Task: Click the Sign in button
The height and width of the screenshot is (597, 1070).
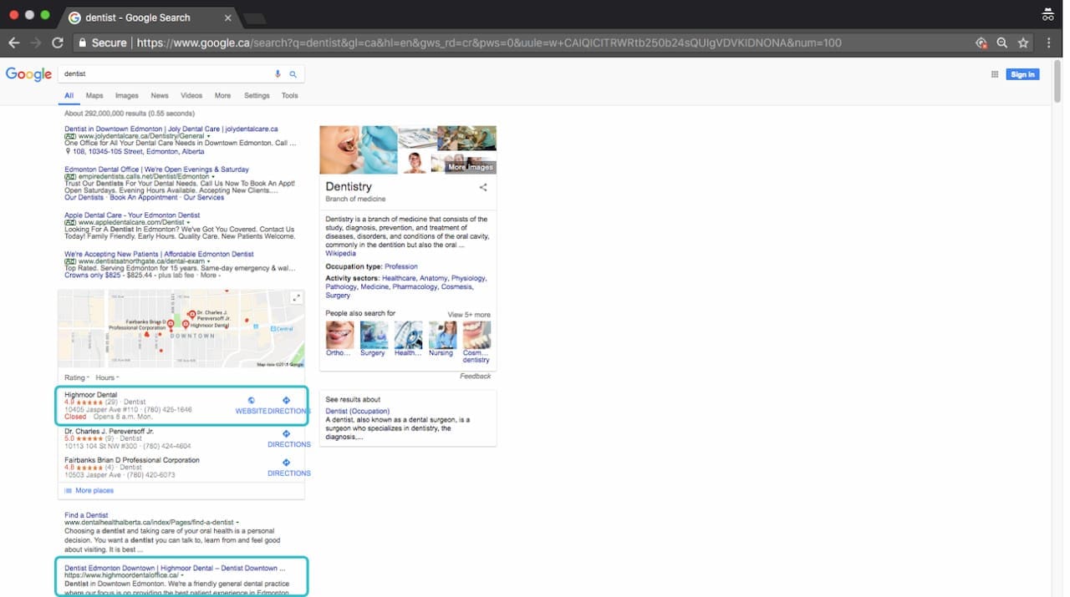Action: click(x=1023, y=74)
